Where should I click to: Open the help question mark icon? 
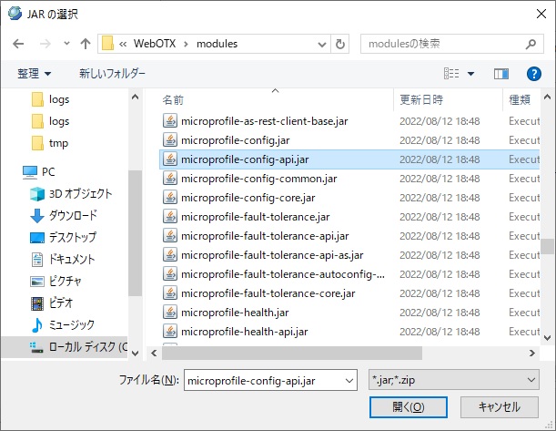(534, 73)
